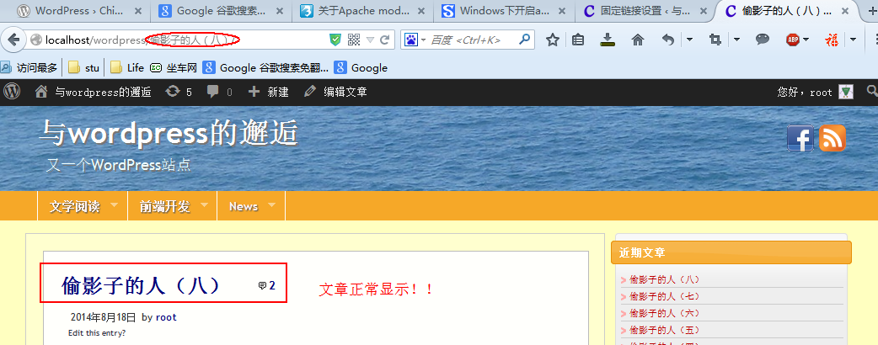878x345 pixels.
Task: Open the post title 偷影子的人（八）
Action: pos(141,285)
